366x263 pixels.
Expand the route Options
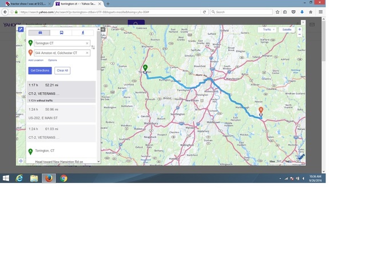pyautogui.click(x=53, y=60)
